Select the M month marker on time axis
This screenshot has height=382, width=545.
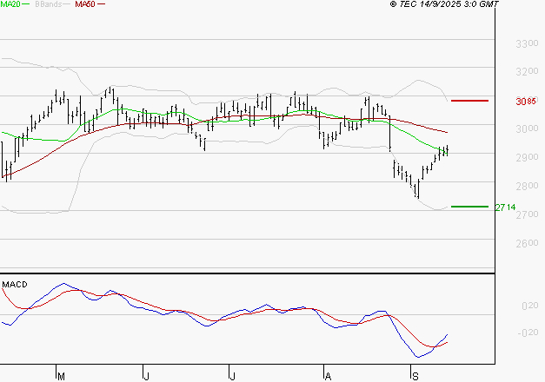[x=60, y=374]
